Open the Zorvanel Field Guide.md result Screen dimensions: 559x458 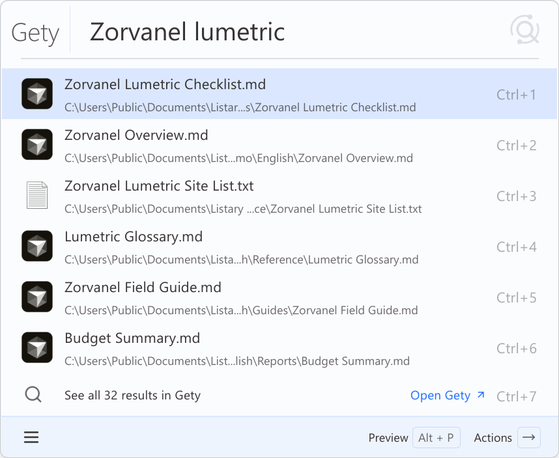(x=279, y=297)
